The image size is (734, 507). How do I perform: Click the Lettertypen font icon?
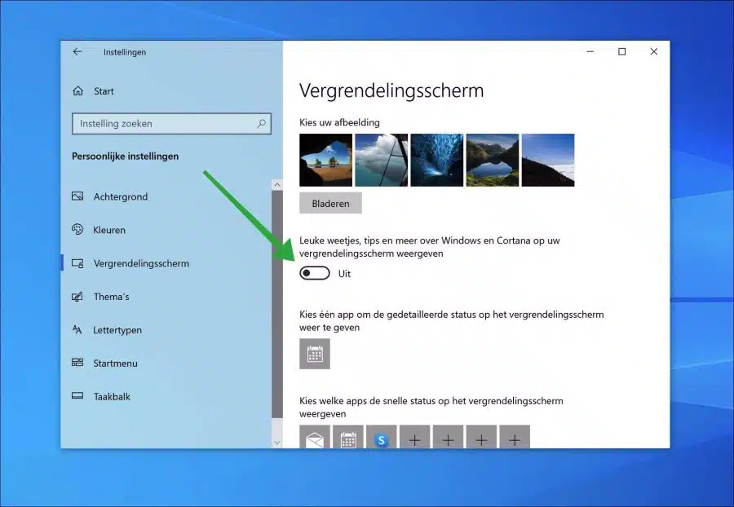77,330
